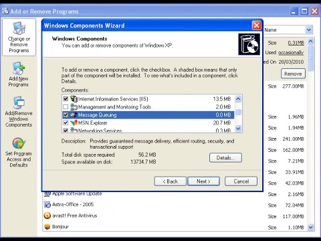The image size is (321, 241).
Task: Click the 'occasionally' usage link
Action: pyautogui.click(x=291, y=53)
